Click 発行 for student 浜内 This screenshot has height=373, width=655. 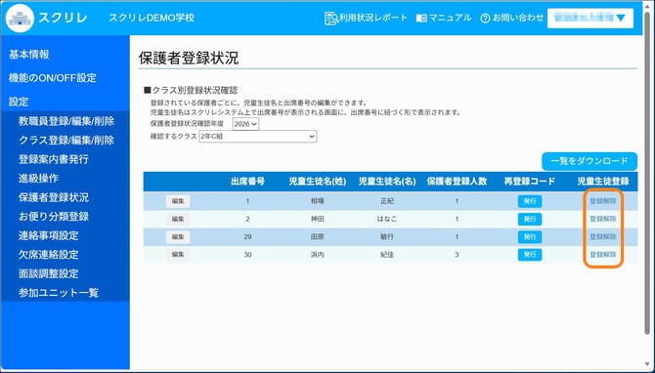point(530,255)
